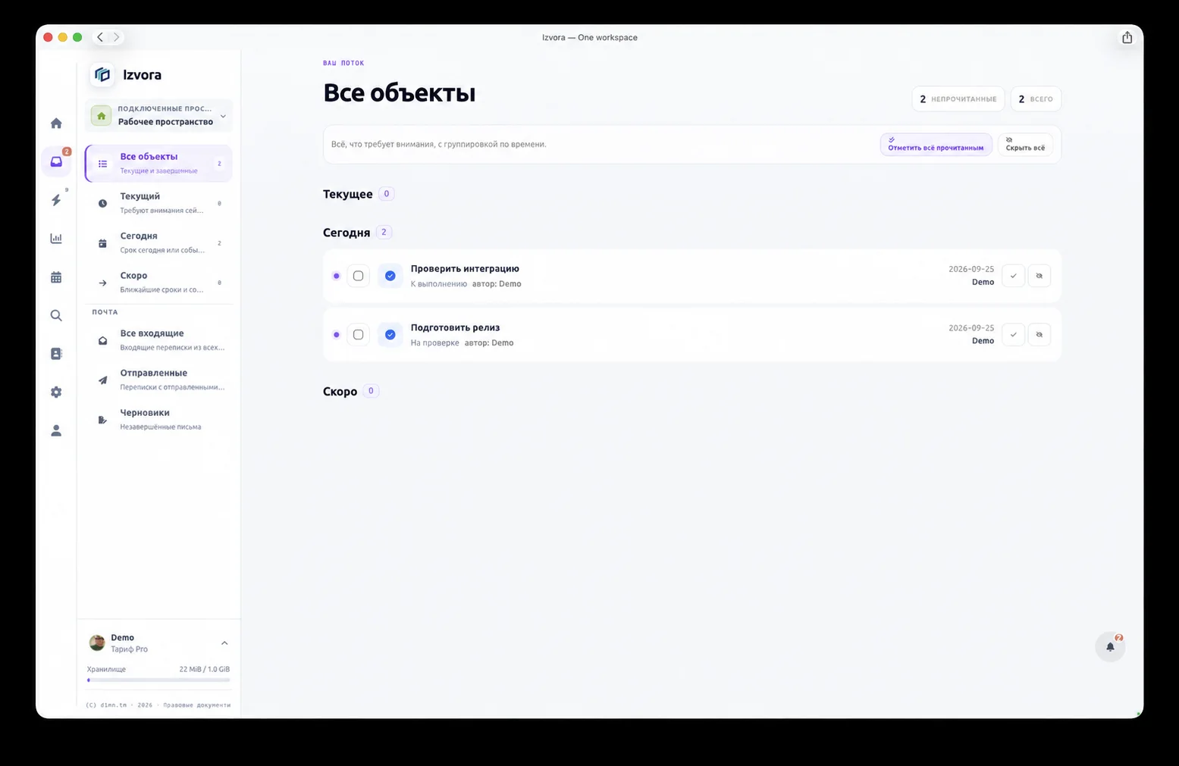Open the 'Правовые документы' footer link
Image resolution: width=1179 pixels, height=766 pixels.
pyautogui.click(x=196, y=705)
